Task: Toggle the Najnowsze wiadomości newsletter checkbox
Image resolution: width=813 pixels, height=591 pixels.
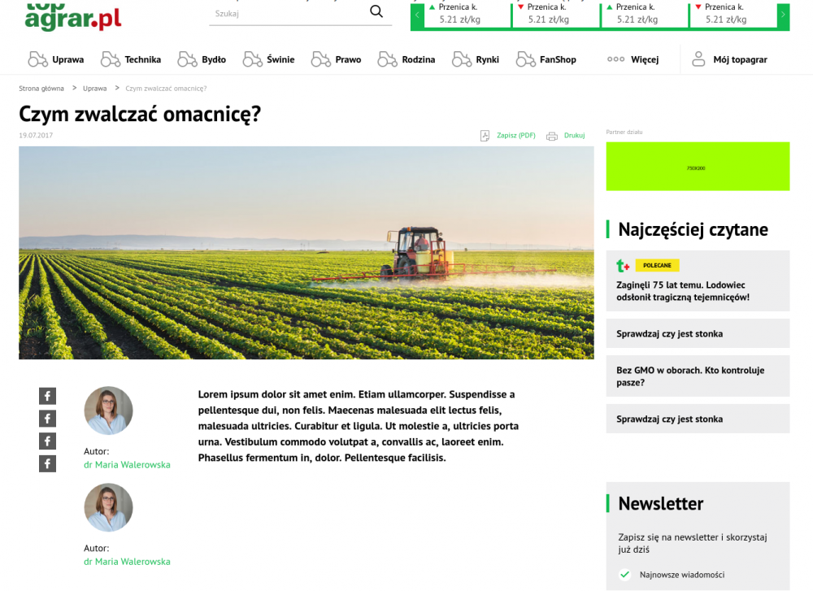Action: coord(624,575)
